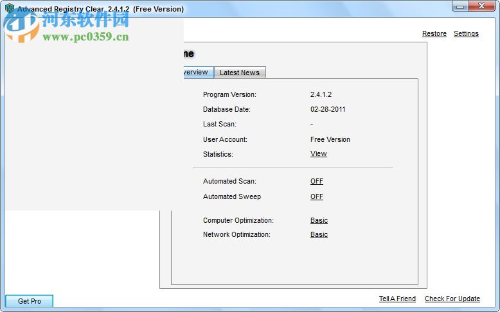The height and width of the screenshot is (312, 500).
Task: Click the User Account label
Action: [x=225, y=139]
